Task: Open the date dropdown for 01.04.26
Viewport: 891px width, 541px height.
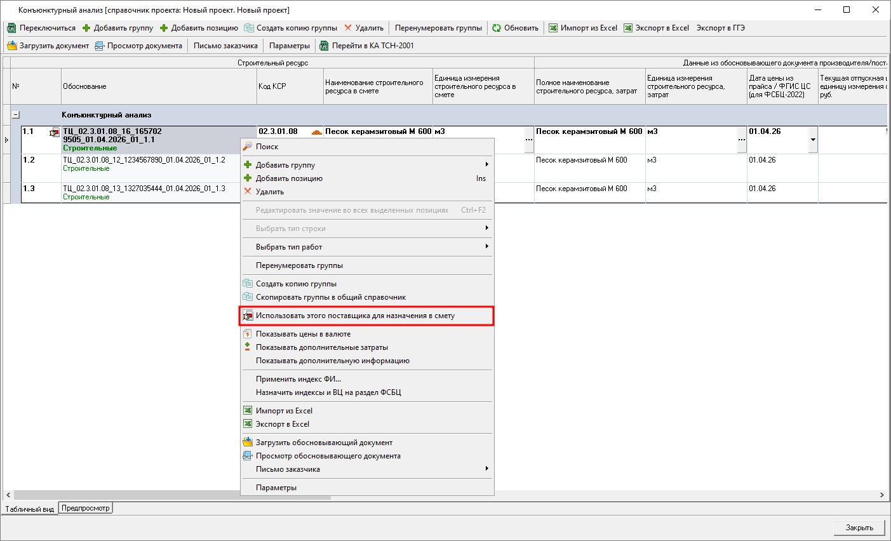Action: click(813, 140)
